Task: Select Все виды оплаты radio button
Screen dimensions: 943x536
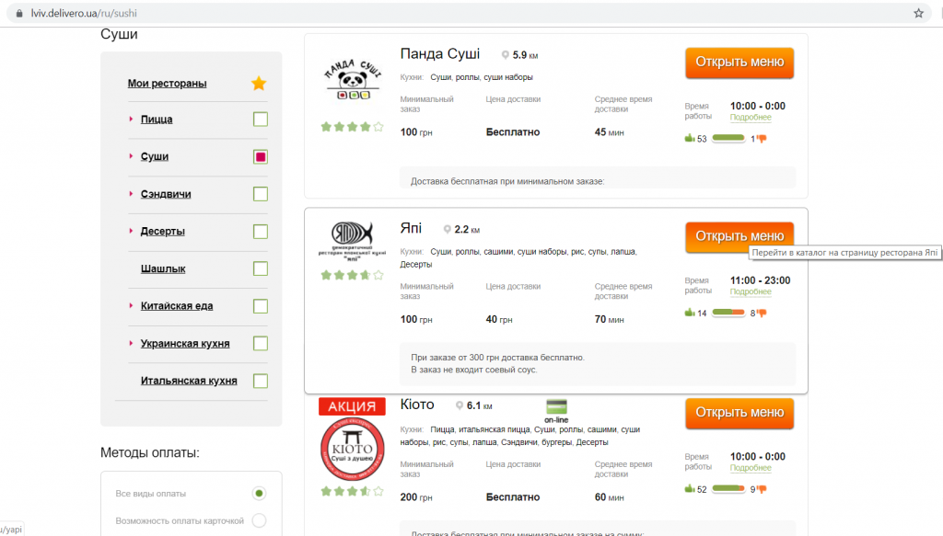Action: (259, 494)
